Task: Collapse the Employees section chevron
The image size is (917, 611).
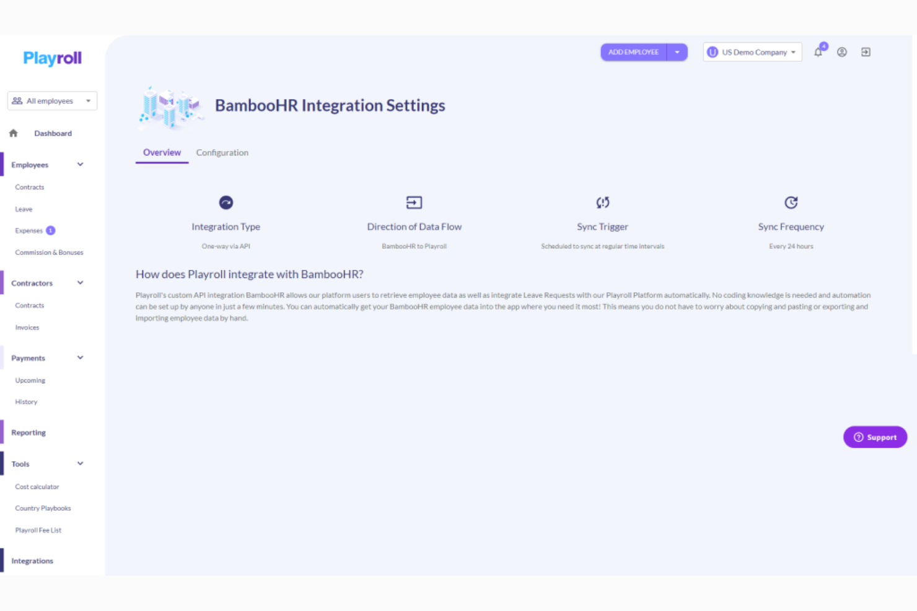Action: 80,165
